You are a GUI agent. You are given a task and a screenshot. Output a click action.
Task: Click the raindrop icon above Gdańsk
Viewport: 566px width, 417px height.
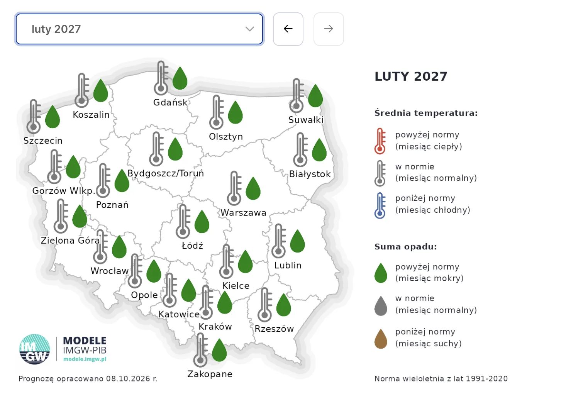[x=180, y=78]
